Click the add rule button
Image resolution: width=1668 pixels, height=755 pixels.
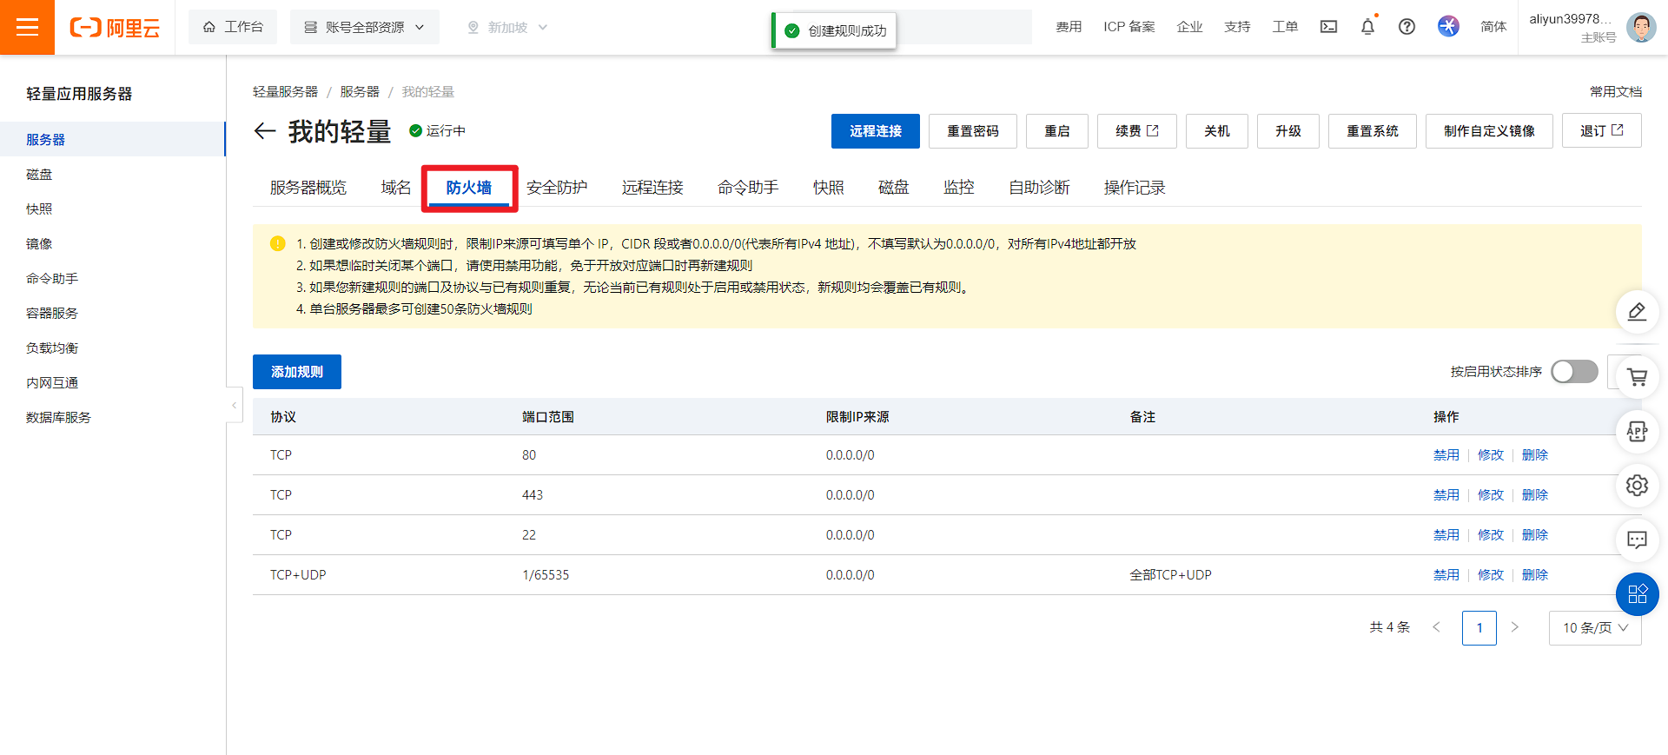(x=297, y=372)
